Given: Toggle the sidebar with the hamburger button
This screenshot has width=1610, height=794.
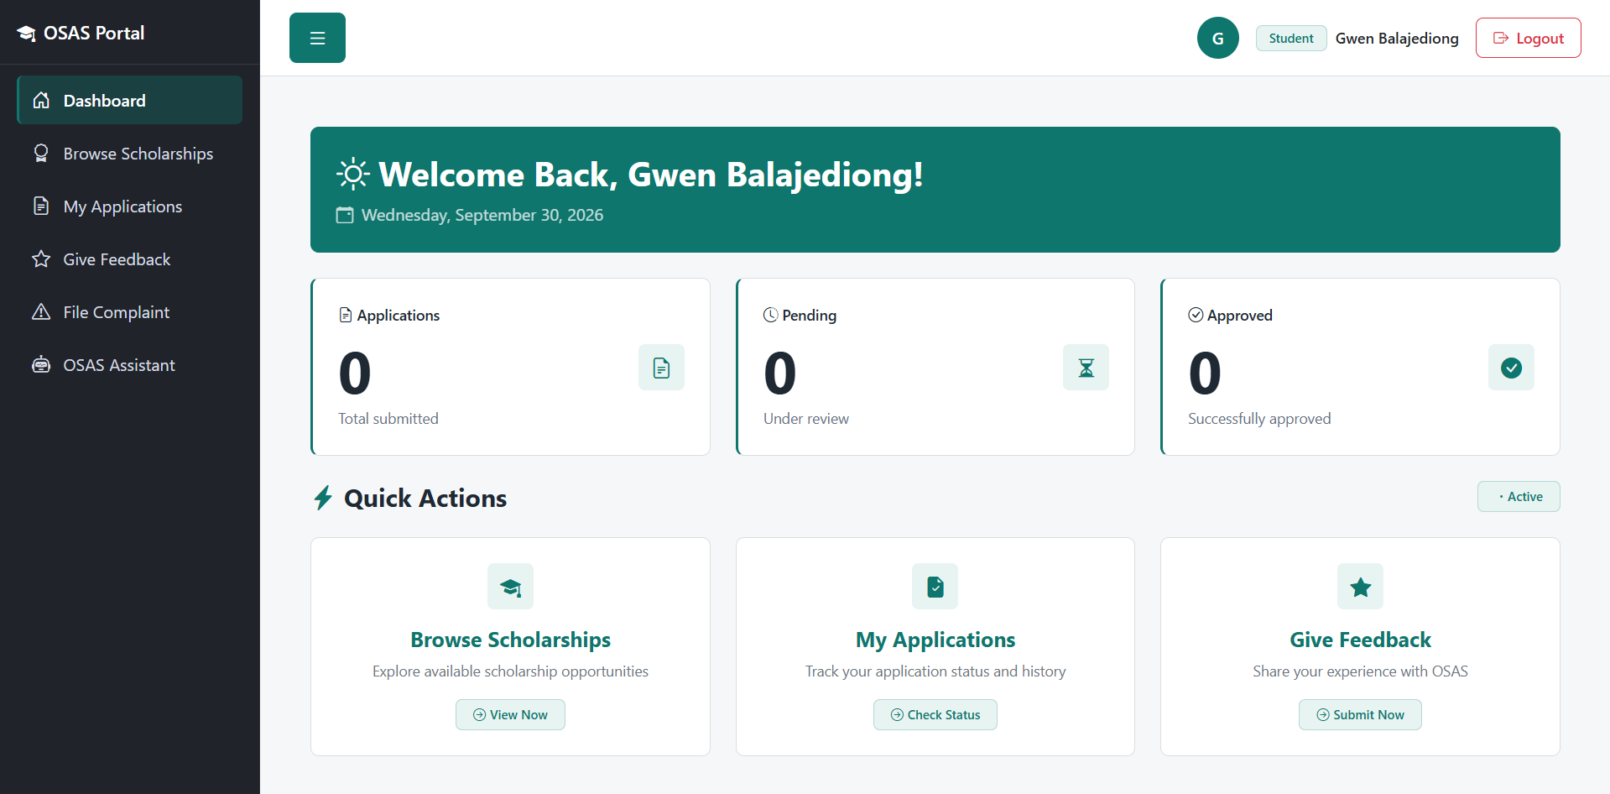Looking at the screenshot, I should (317, 38).
